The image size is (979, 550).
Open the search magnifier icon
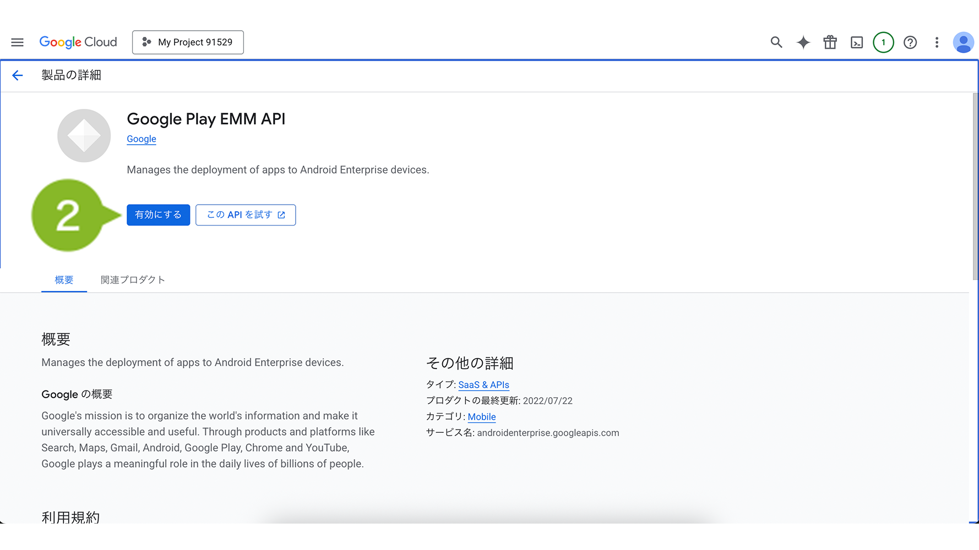click(776, 42)
